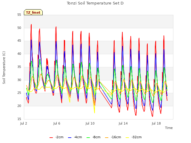Click the 15 y-axis tick label

point(19,119)
